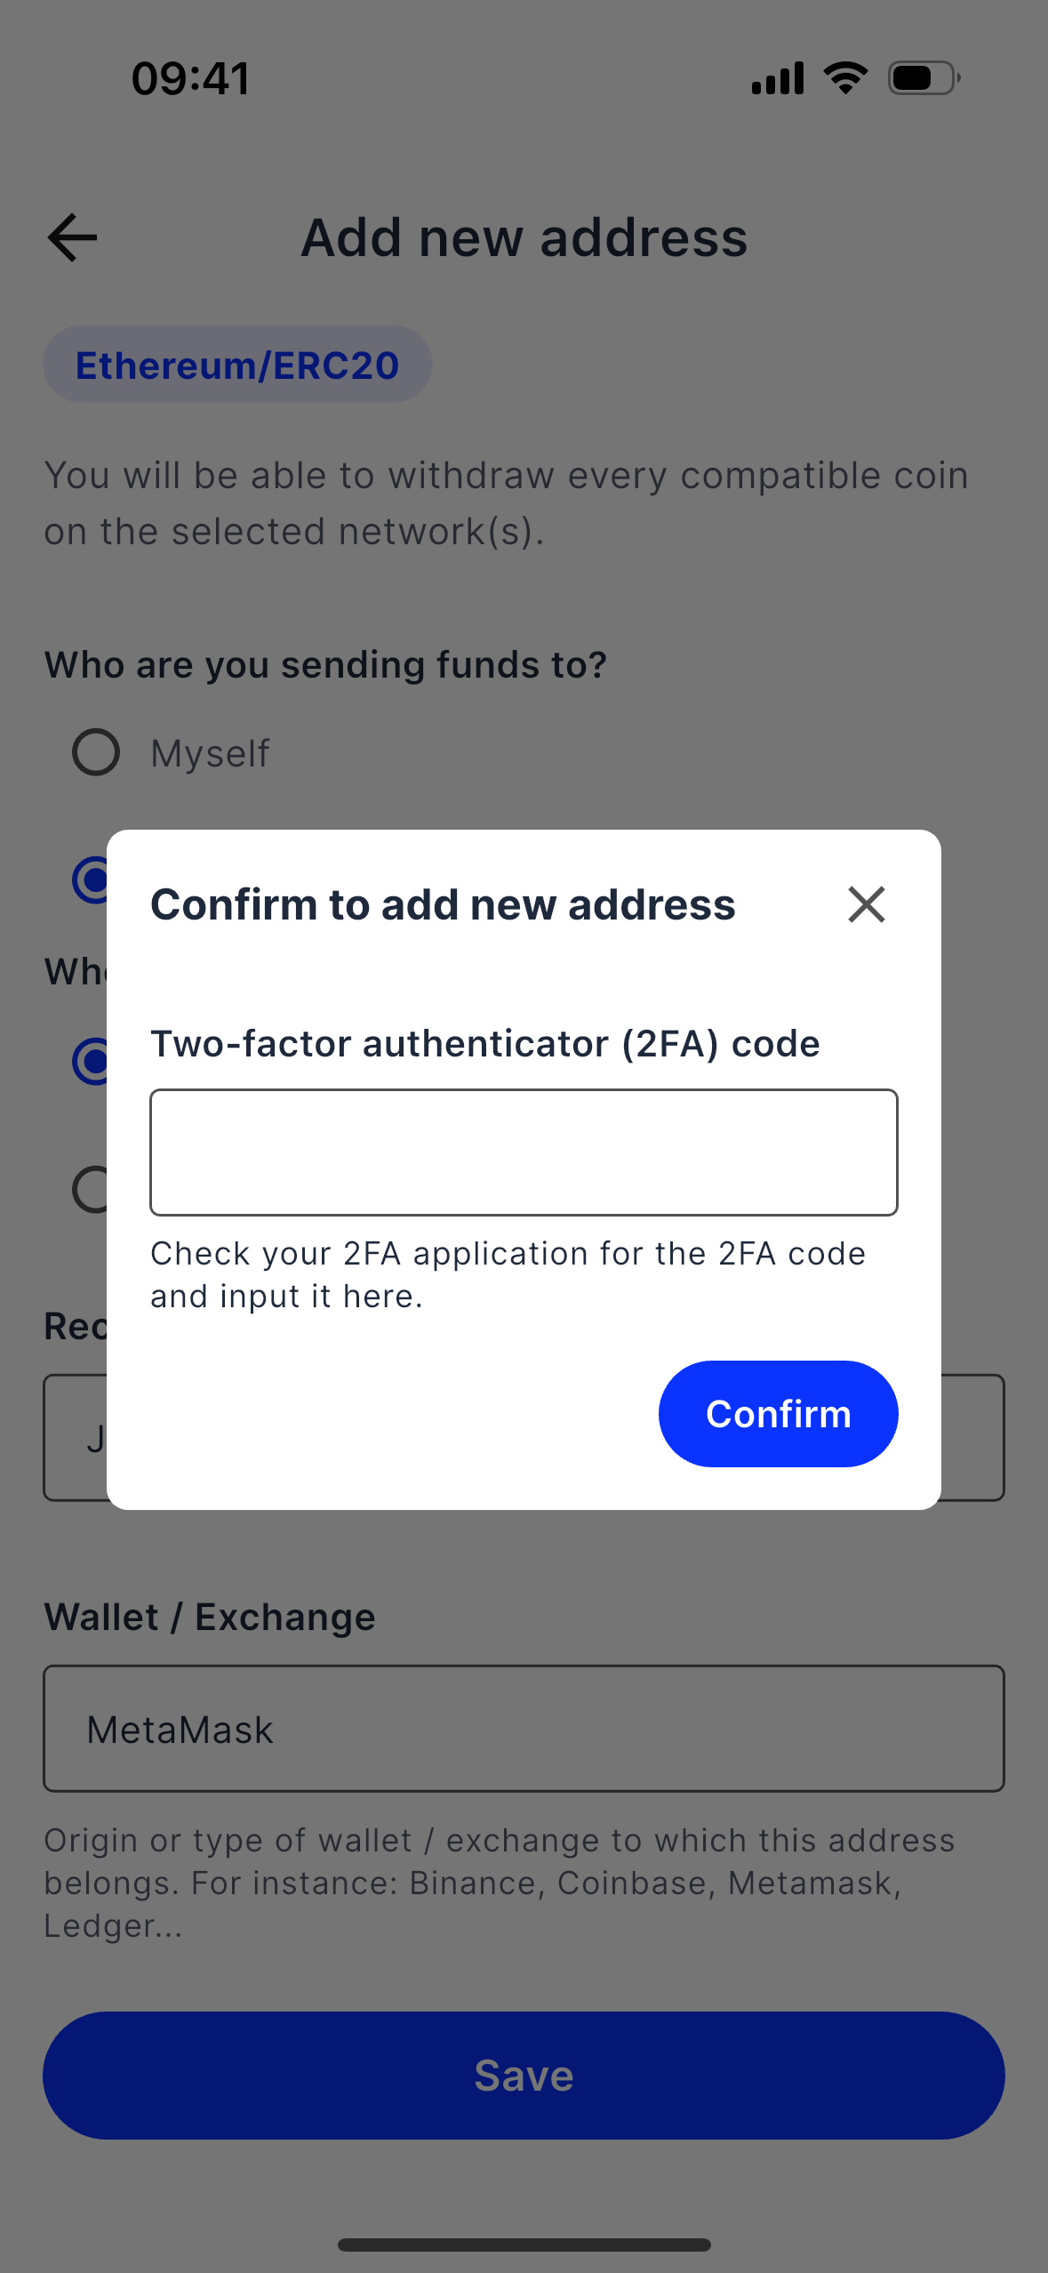Image resolution: width=1048 pixels, height=2273 pixels.
Task: Click selected radio button directly below Myself
Action: pyautogui.click(x=91, y=879)
